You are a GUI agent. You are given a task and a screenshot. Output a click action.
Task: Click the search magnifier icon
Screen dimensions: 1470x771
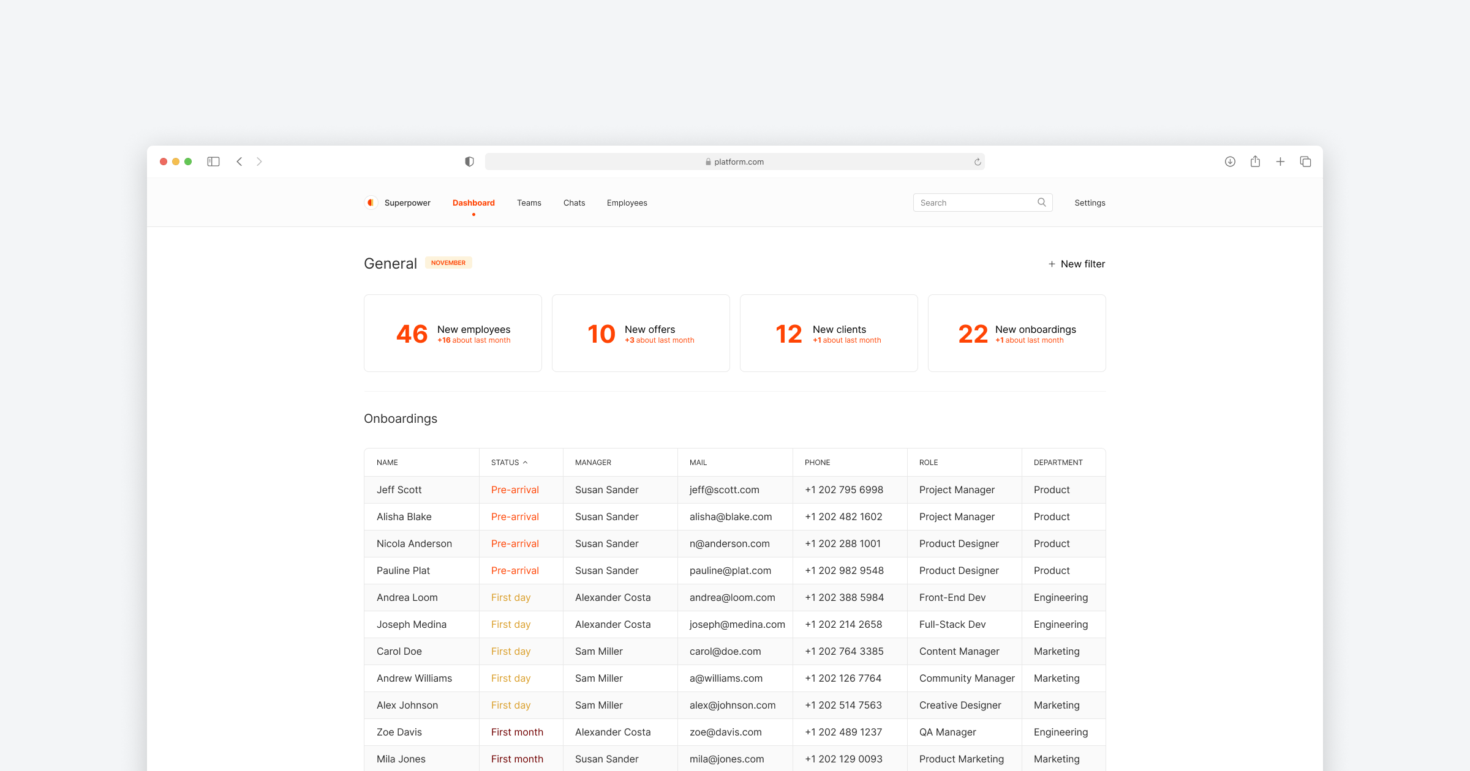tap(1041, 203)
